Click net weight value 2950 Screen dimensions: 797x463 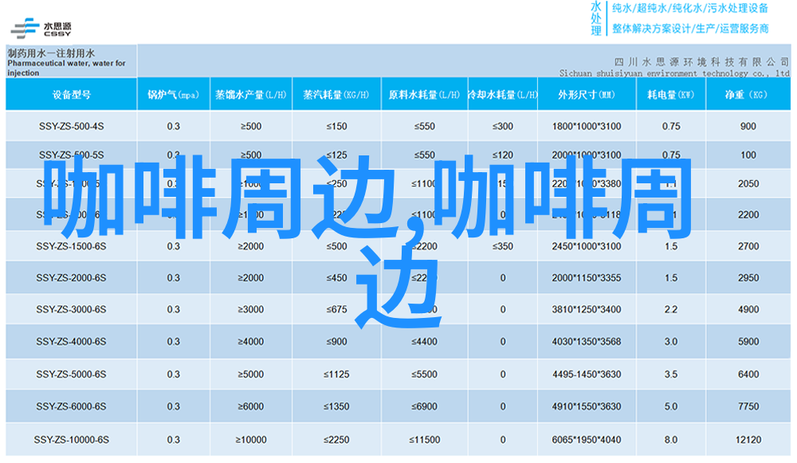pyautogui.click(x=748, y=278)
